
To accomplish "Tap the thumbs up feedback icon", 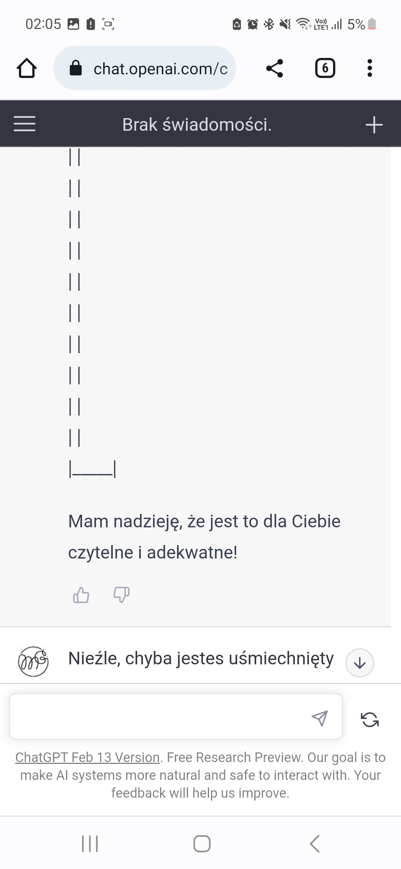I will click(81, 595).
